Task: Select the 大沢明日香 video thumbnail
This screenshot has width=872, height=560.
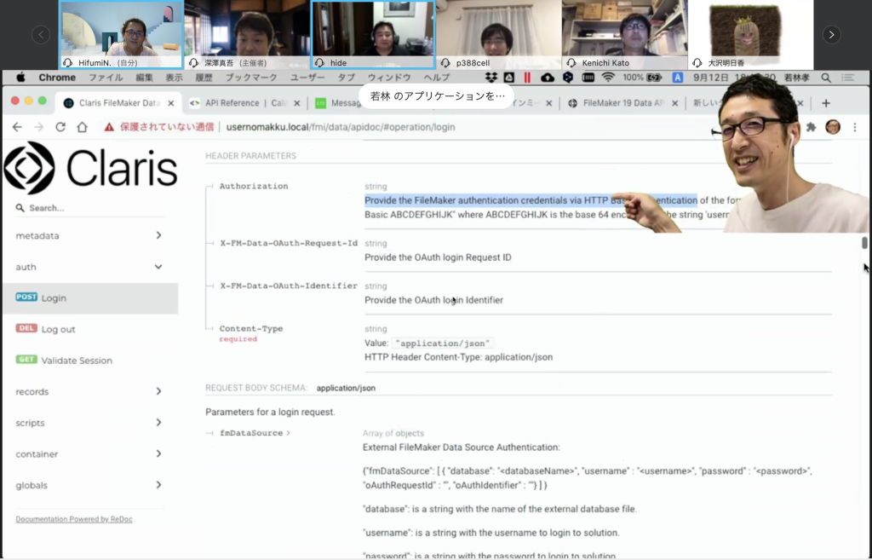Action: 751,34
